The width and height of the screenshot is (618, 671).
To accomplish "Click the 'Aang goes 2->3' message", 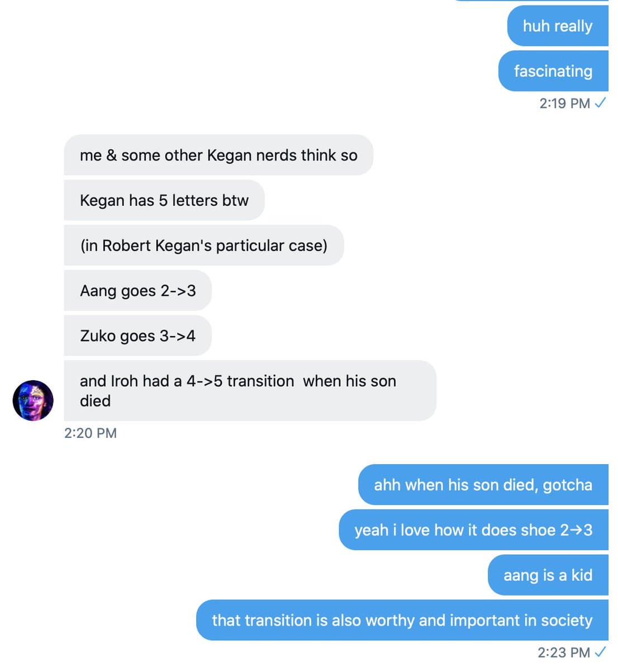I will [138, 291].
